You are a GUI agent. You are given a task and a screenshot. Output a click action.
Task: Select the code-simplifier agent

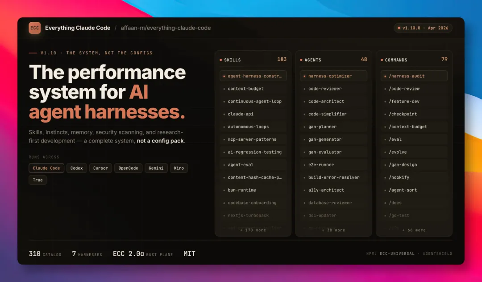333,114
